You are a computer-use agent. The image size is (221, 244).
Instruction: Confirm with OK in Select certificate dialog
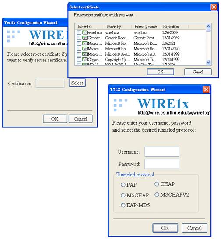coord(160,72)
